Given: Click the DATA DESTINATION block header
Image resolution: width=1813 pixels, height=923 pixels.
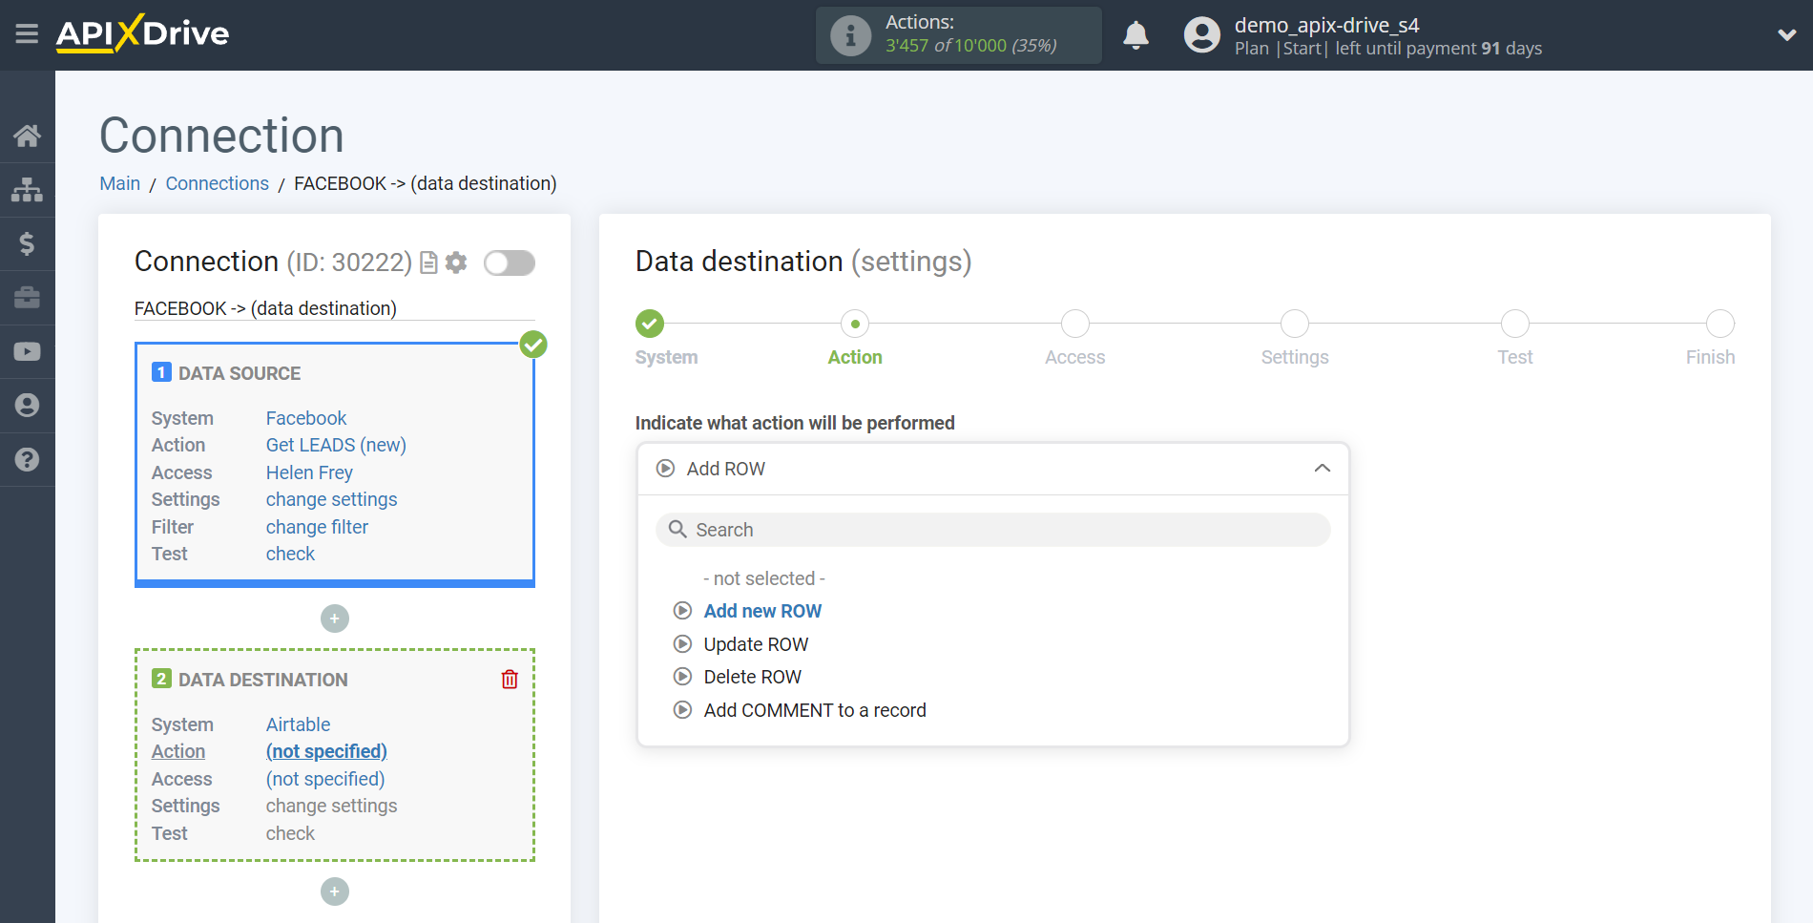Looking at the screenshot, I should coord(263,680).
